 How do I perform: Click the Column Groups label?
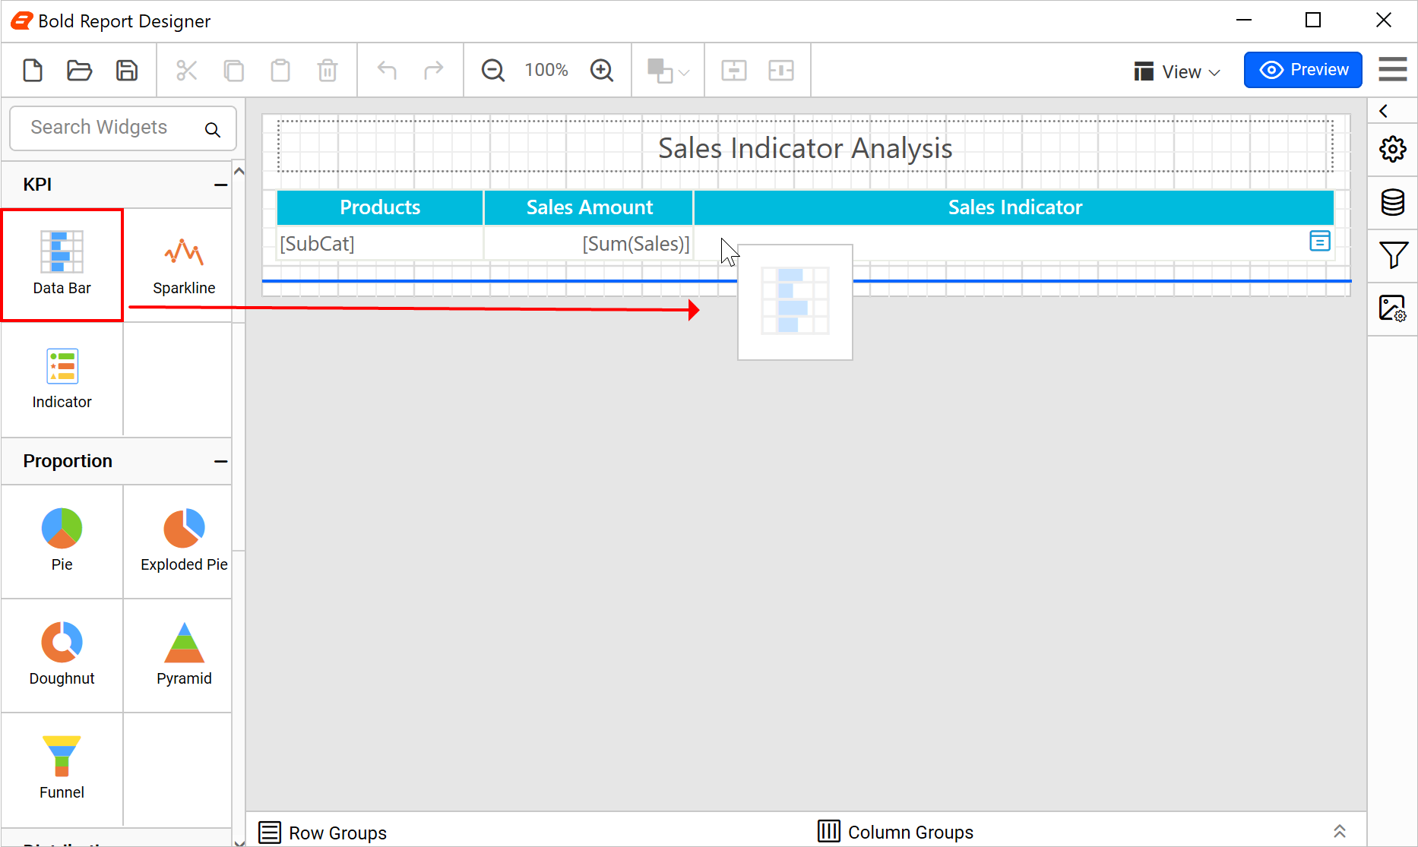click(910, 832)
